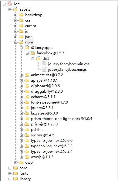
Task: Click the npm open-folder icon
Action: click(21, 42)
